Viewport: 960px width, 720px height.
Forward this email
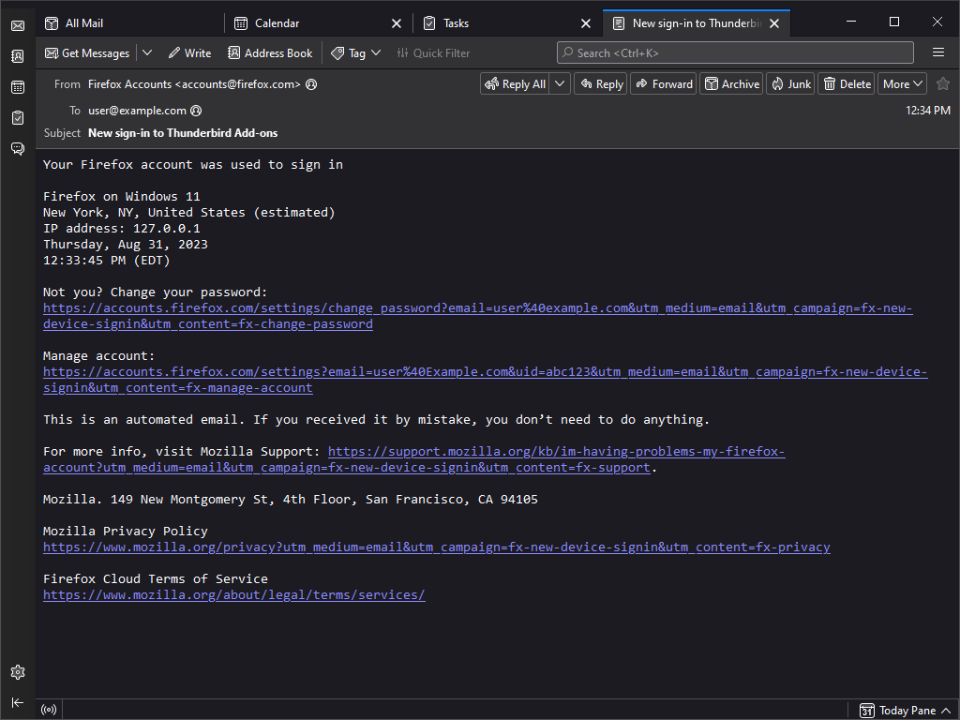pos(665,83)
